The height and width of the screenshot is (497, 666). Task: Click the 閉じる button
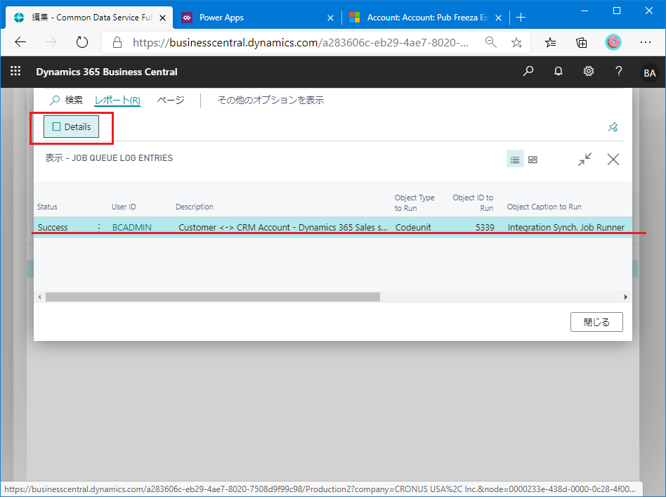pyautogui.click(x=596, y=322)
